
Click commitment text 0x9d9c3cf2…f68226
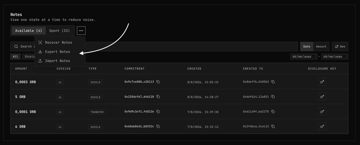pyautogui.click(x=139, y=112)
